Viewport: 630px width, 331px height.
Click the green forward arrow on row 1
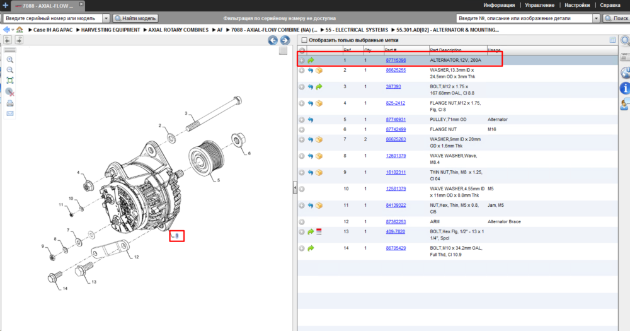point(311,61)
